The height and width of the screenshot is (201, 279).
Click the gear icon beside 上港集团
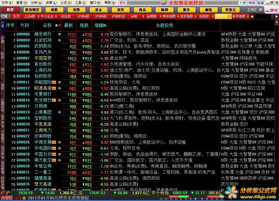coord(59,112)
